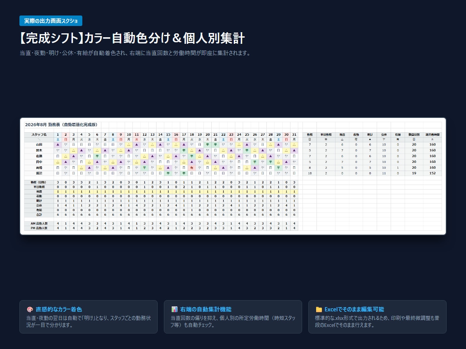
Task: Select the PM 出勤人数 row label
Action: pyautogui.click(x=39, y=228)
